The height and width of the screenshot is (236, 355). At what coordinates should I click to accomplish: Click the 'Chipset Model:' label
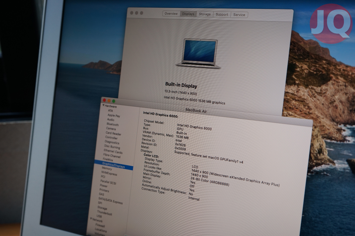[154, 122]
